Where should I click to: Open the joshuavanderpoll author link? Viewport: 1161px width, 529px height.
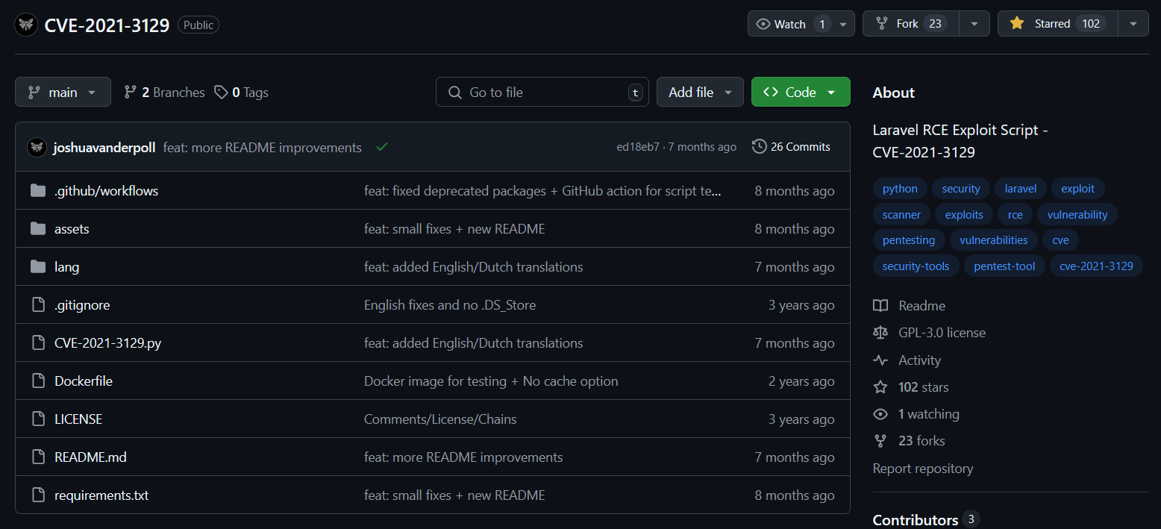[104, 147]
